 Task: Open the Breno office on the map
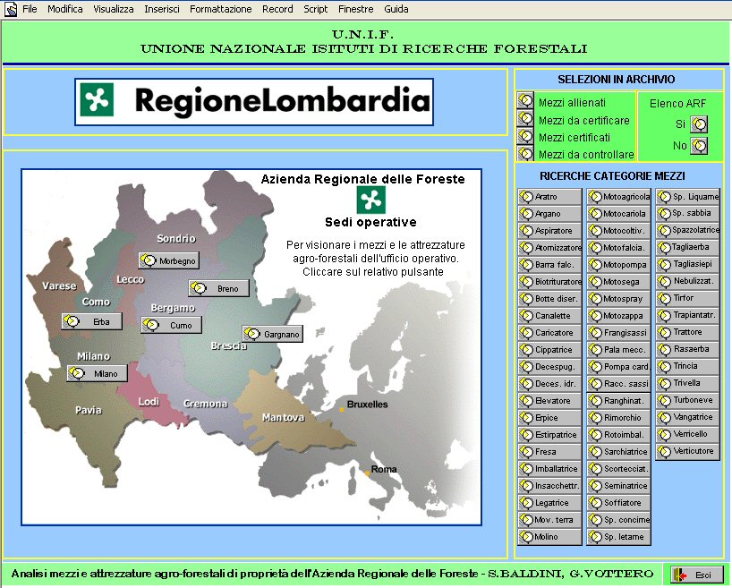(218, 288)
